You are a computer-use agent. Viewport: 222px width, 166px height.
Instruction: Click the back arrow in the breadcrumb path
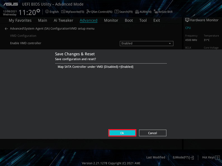click(6, 29)
